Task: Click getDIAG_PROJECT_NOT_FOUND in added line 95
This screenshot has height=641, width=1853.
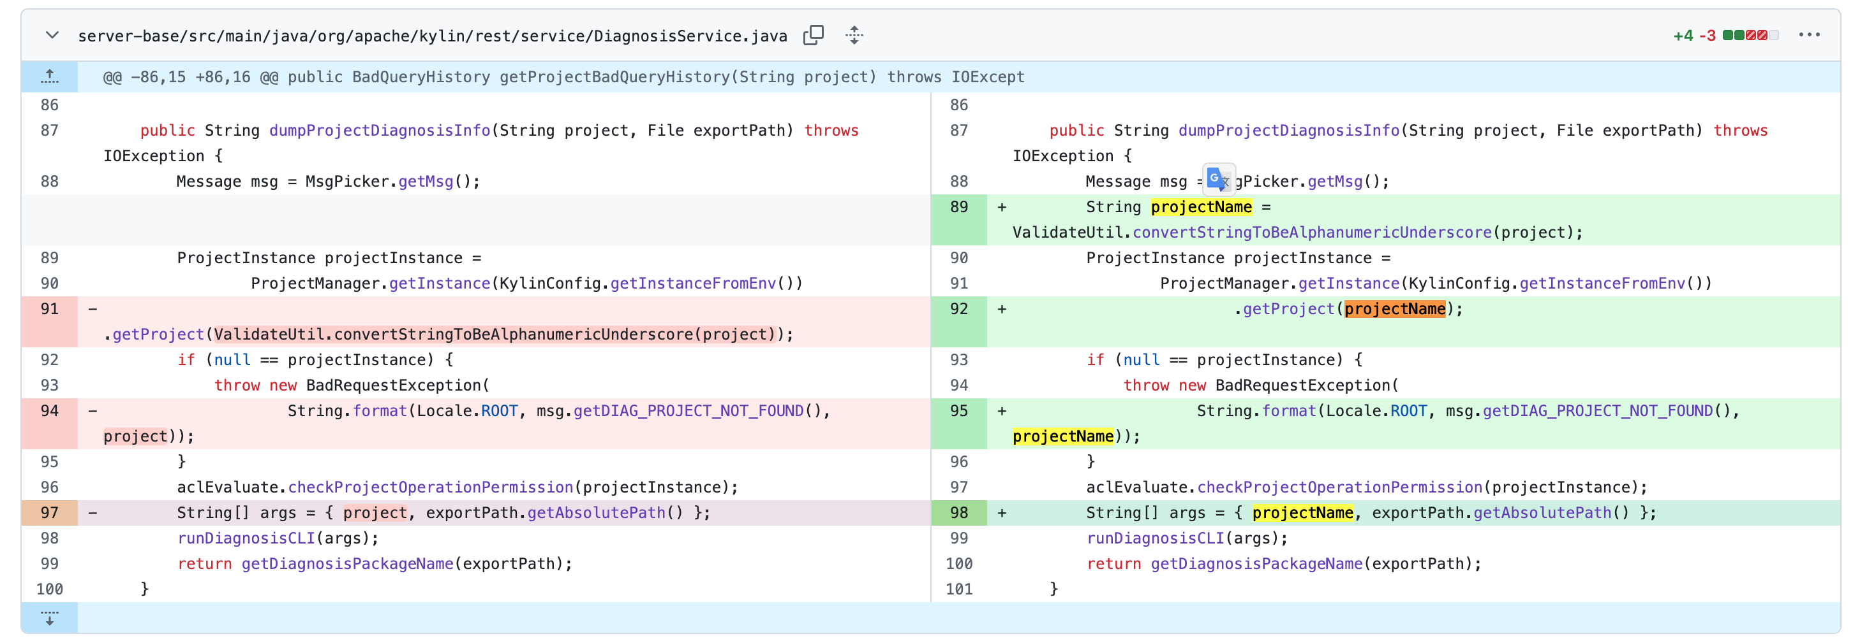Action: 1598,411
